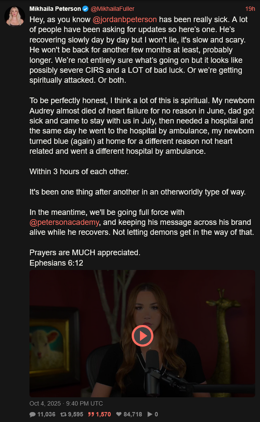Image resolution: width=260 pixels, height=422 pixels.
Task: Like the post with the heart icon
Action: (119, 415)
